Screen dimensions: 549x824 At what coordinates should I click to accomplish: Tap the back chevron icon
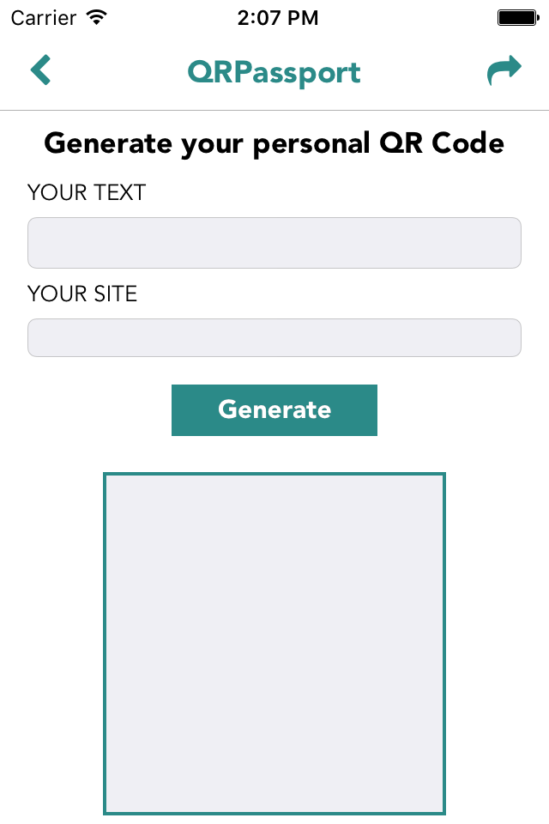[x=40, y=70]
